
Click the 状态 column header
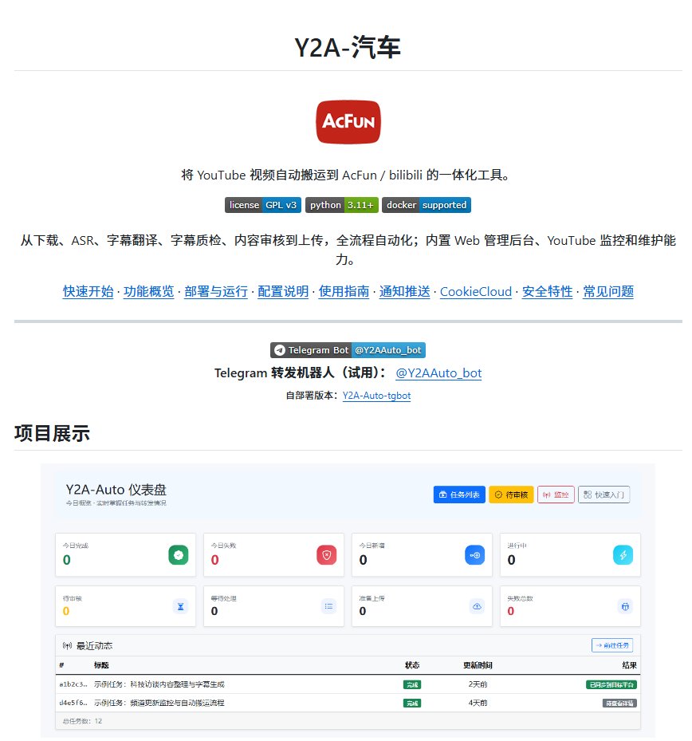412,665
